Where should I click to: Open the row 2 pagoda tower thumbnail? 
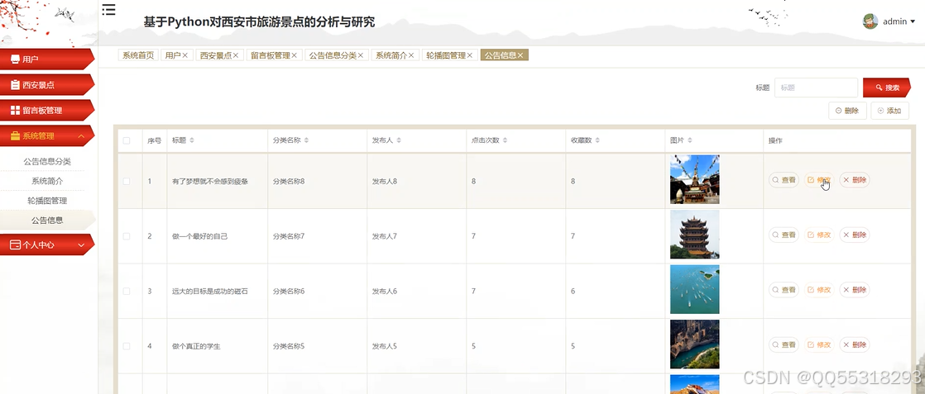pyautogui.click(x=695, y=235)
